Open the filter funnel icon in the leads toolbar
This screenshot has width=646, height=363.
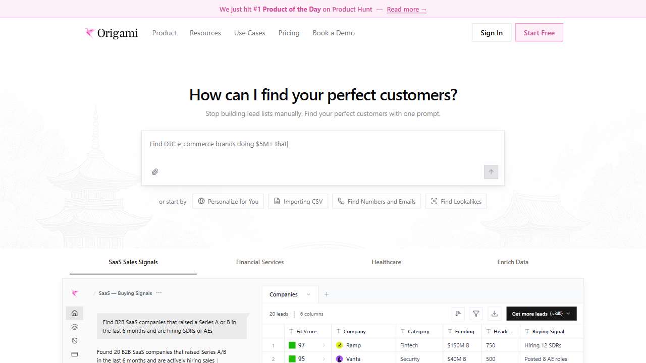click(x=476, y=314)
